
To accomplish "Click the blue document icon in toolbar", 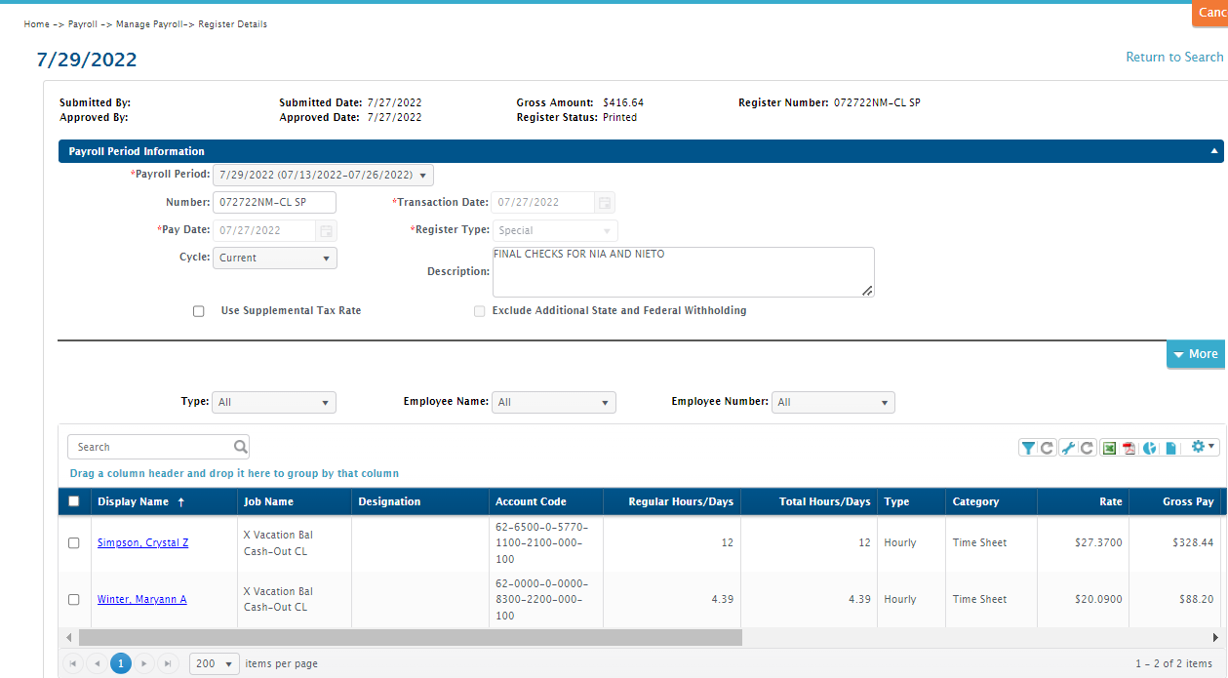I will pos(1170,448).
